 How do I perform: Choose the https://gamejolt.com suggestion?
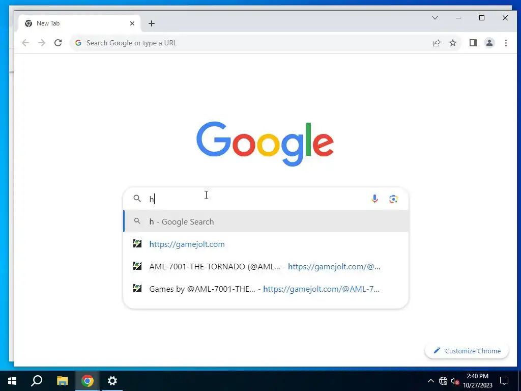pos(266,244)
